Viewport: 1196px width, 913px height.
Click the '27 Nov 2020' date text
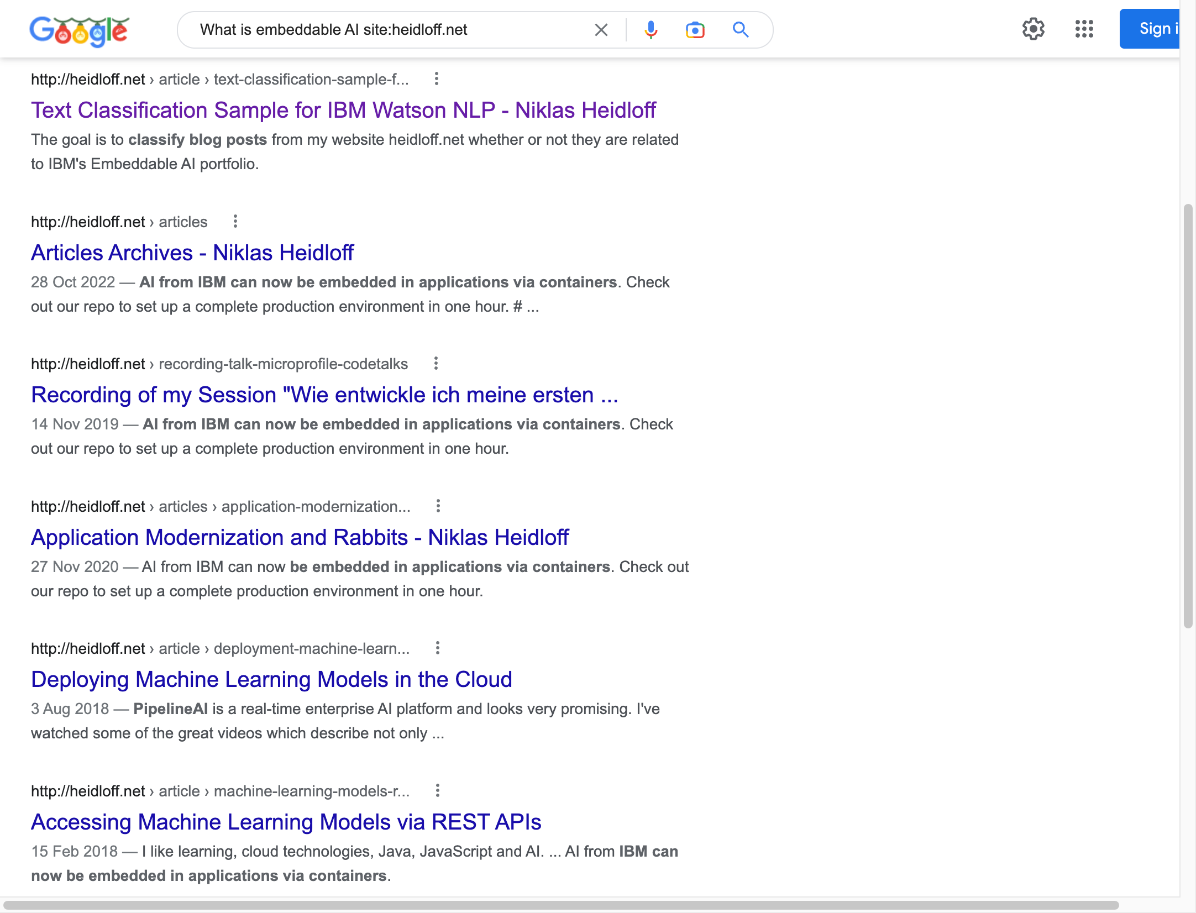coord(75,567)
